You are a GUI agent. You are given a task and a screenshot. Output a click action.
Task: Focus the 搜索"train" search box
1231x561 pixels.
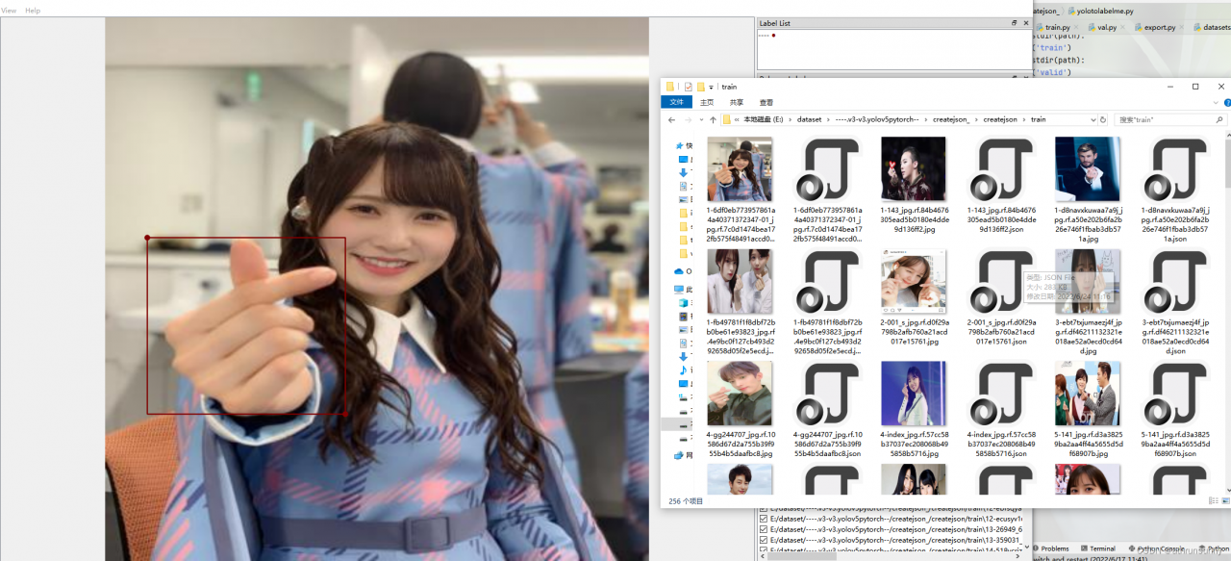1164,119
